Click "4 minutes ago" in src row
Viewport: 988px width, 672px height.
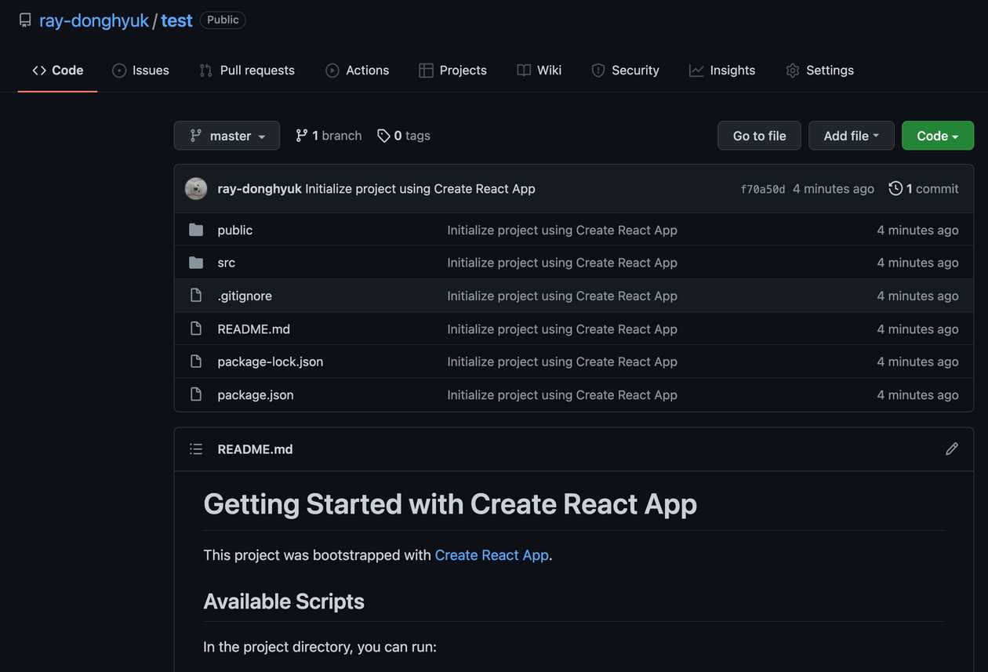click(x=917, y=263)
